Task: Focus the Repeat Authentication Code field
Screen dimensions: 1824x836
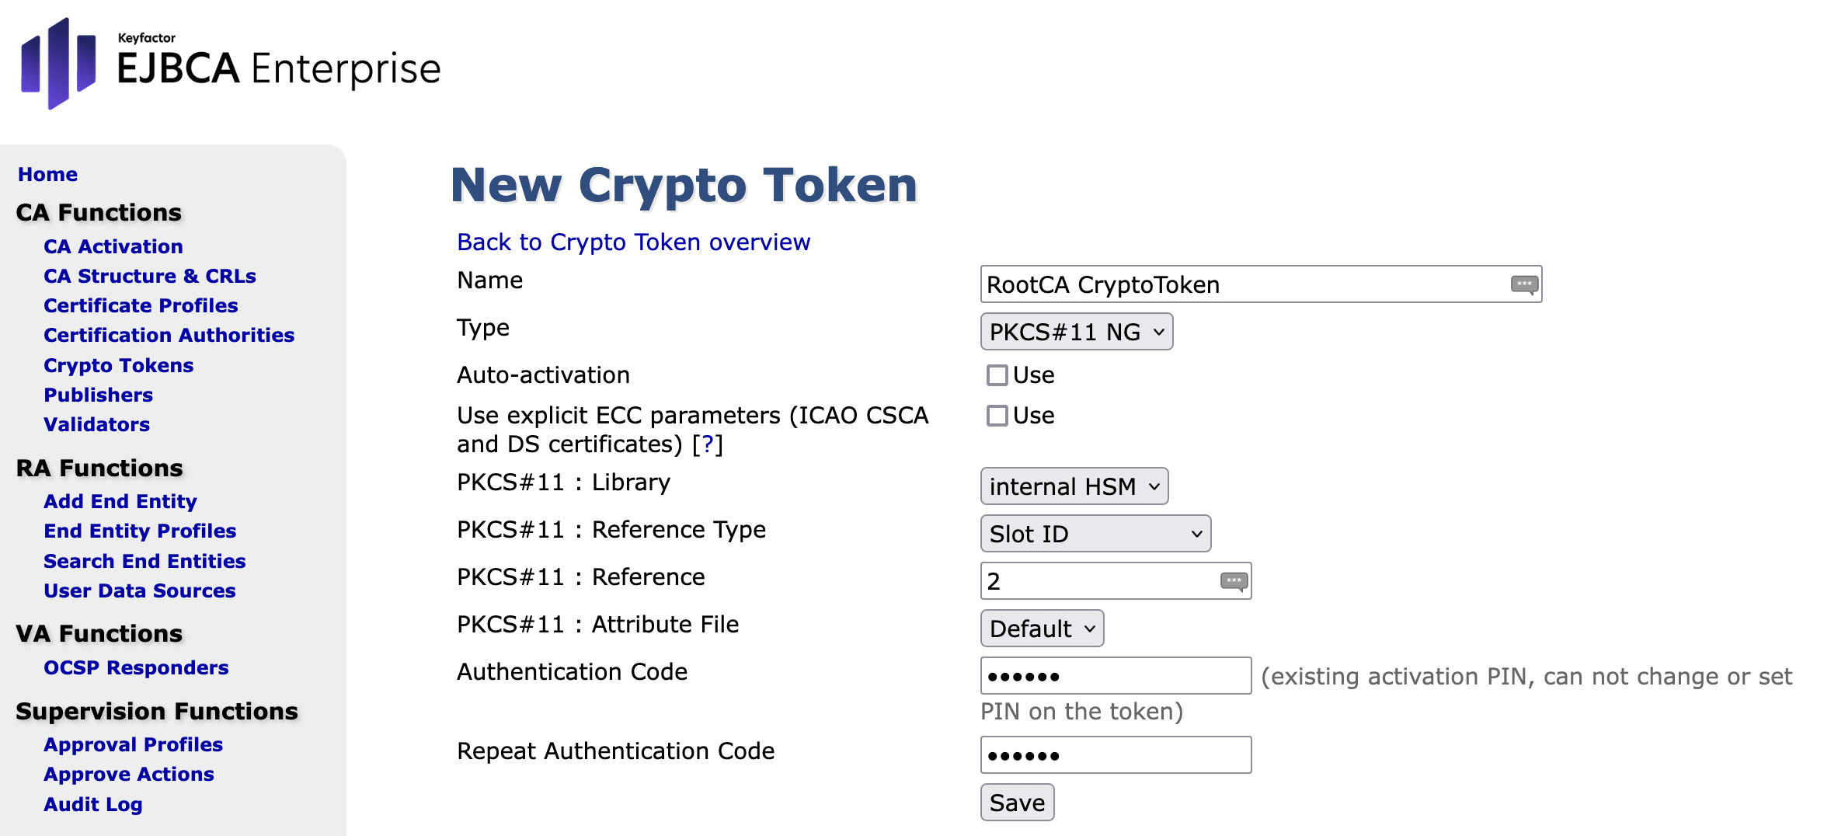Action: tap(1116, 755)
